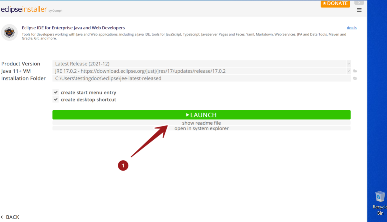Click open in system explorer

(x=201, y=129)
